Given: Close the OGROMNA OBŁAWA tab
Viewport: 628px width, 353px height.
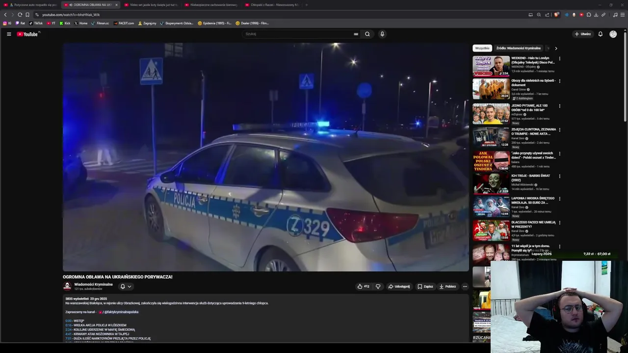Looking at the screenshot, I should 116,5.
